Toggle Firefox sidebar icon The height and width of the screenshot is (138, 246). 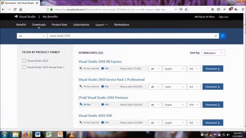[x=219, y=9]
